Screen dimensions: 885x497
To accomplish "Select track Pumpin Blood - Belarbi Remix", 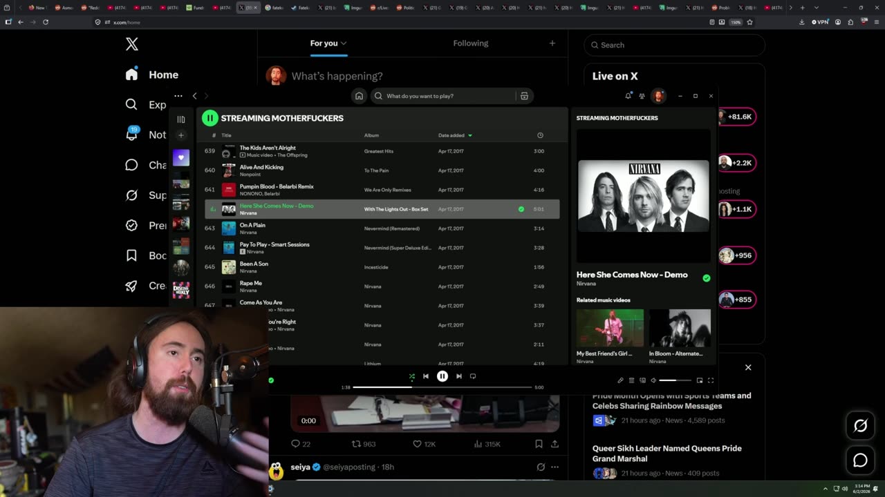I will (277, 186).
